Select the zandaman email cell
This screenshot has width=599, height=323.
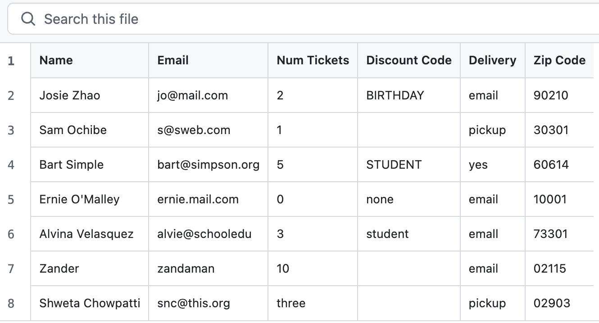[209, 269]
